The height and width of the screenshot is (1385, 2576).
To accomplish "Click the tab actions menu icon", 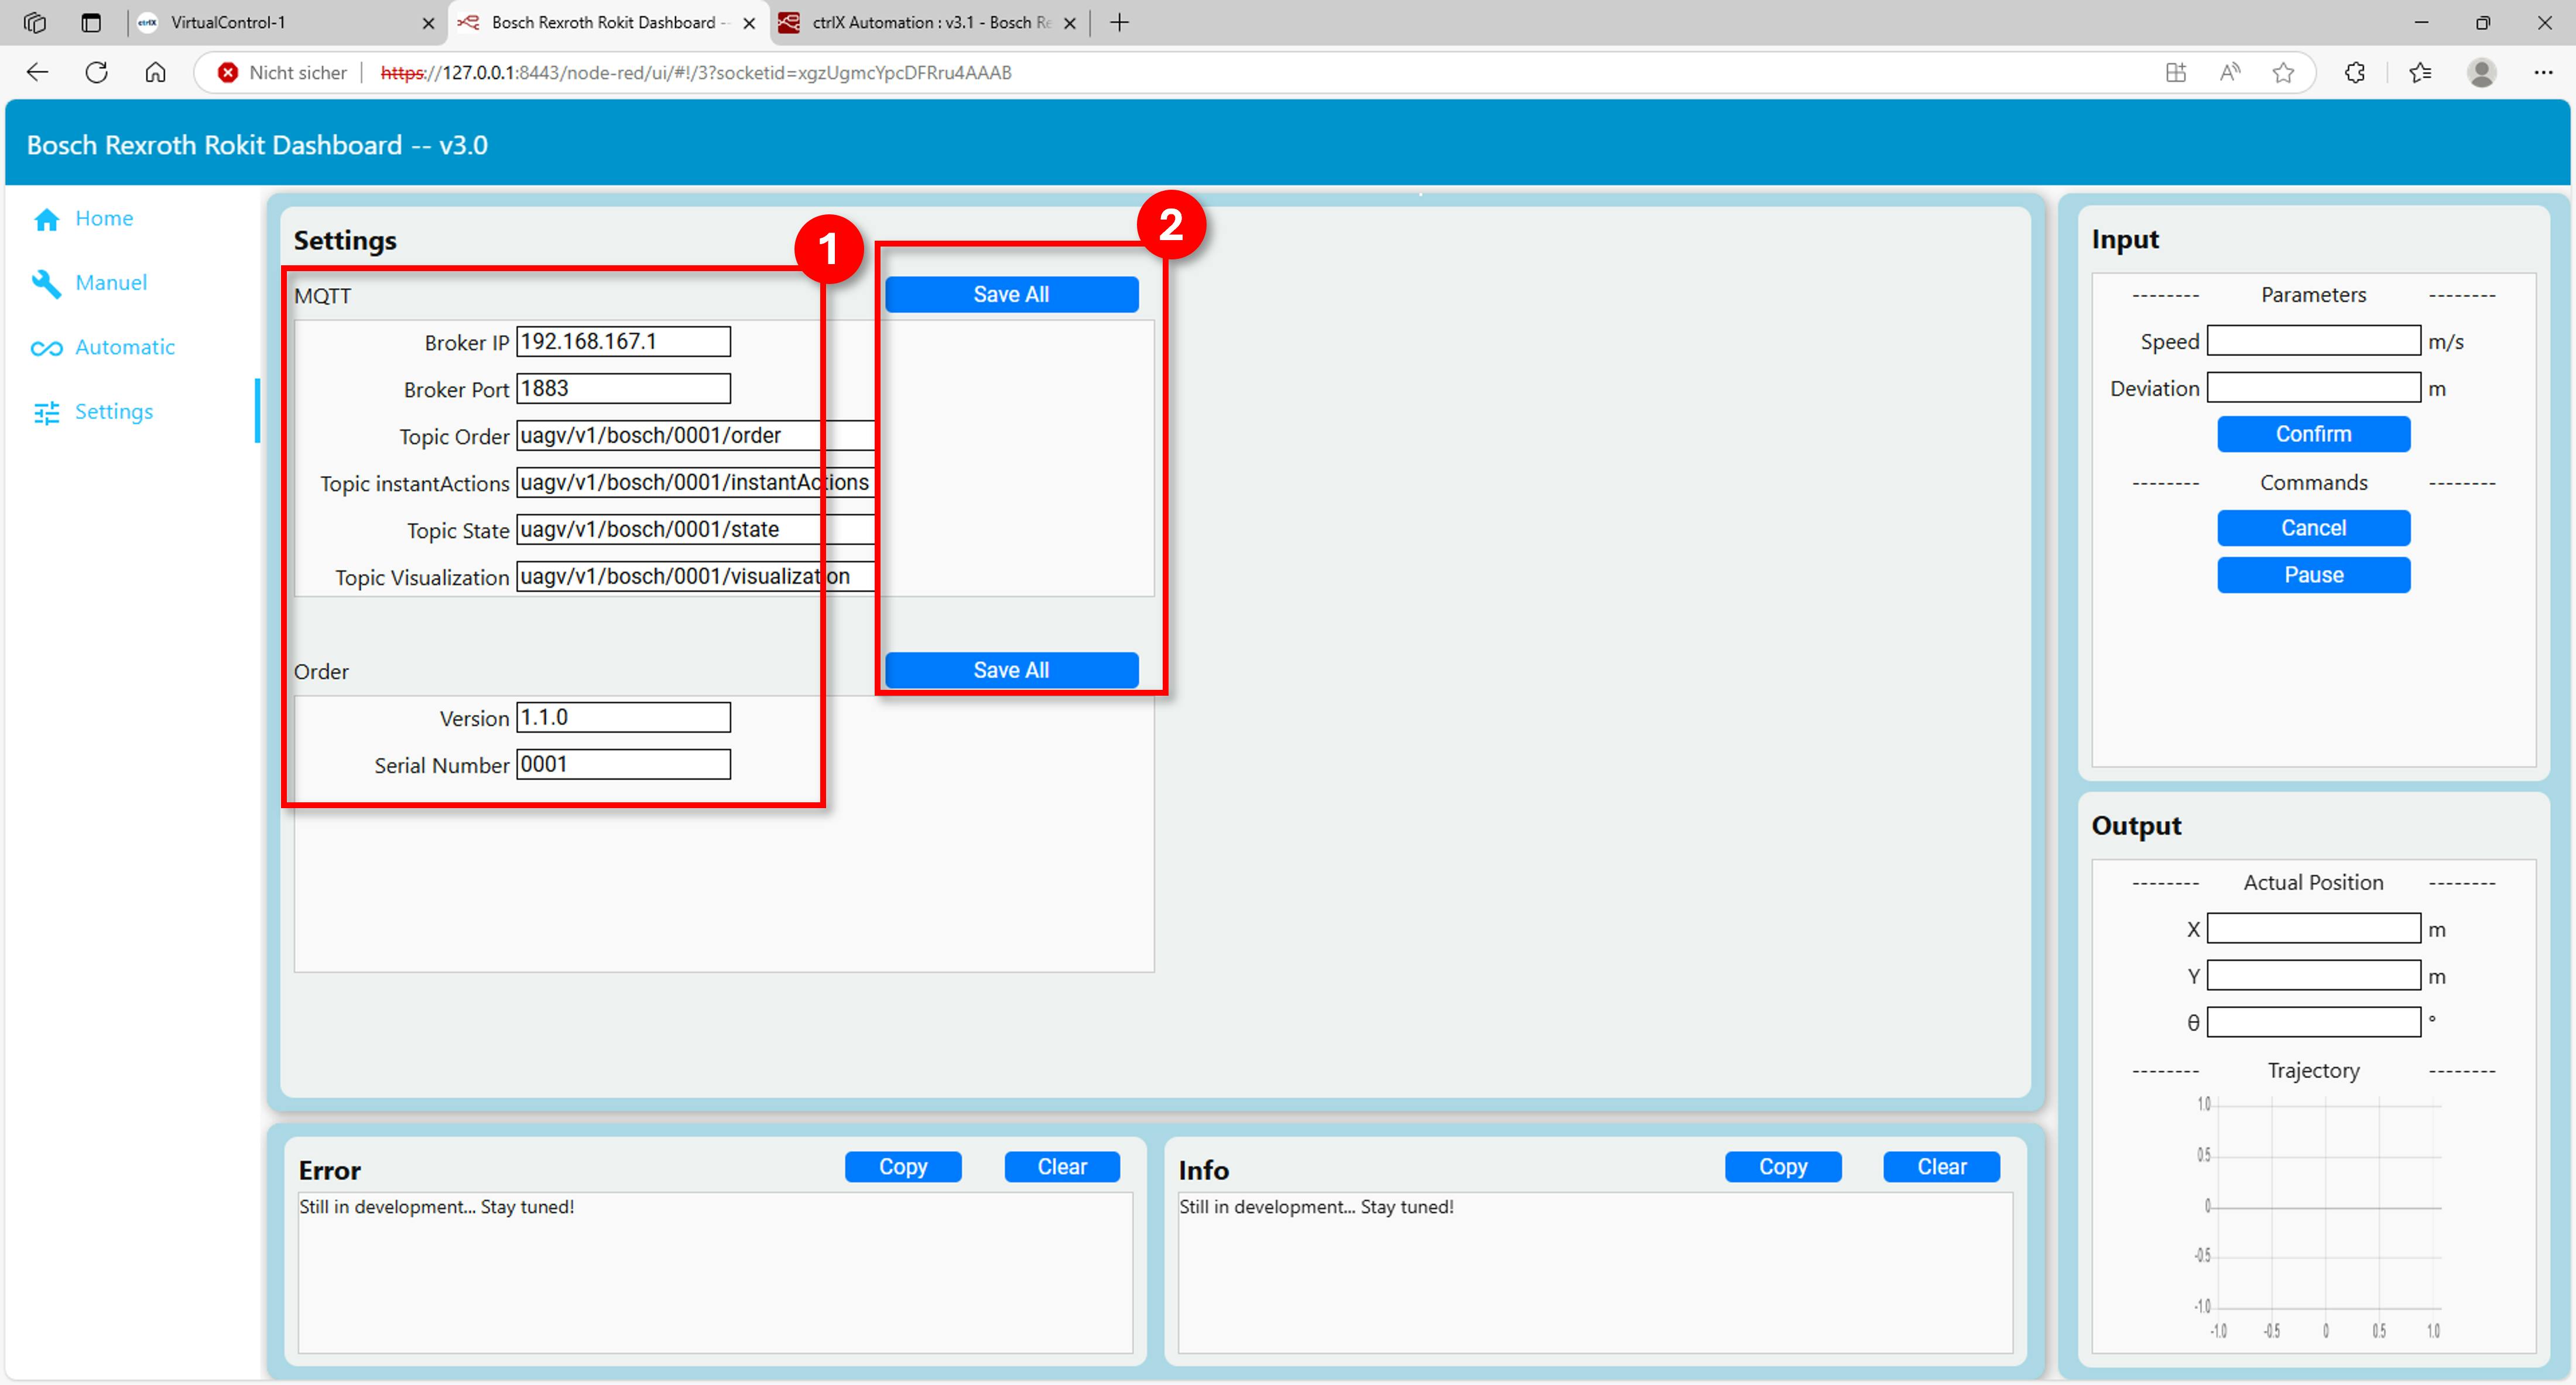I will 91,22.
